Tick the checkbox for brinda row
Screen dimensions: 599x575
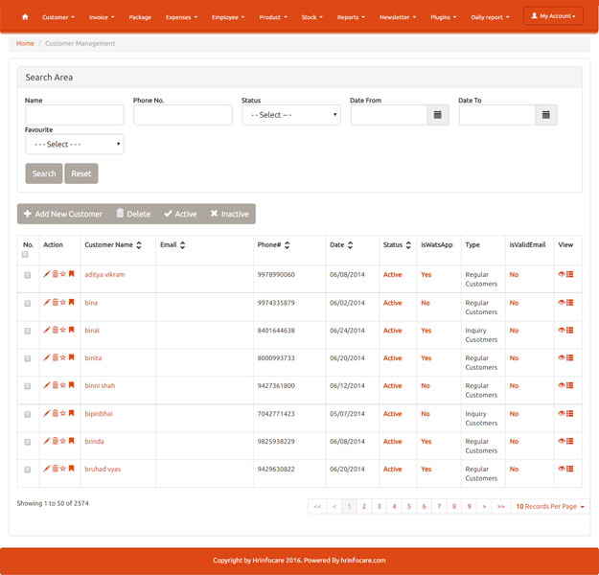point(28,442)
